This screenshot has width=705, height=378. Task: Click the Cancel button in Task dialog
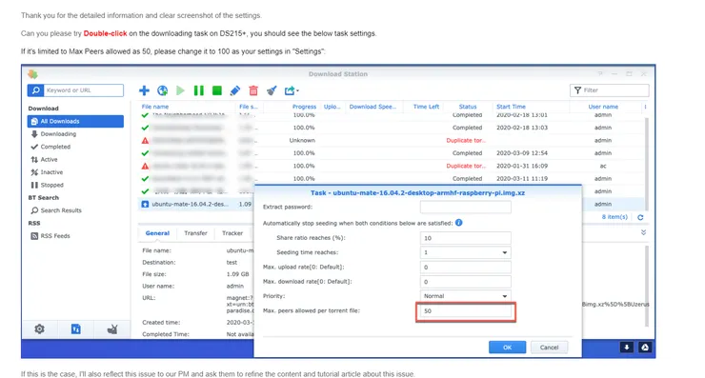(549, 348)
